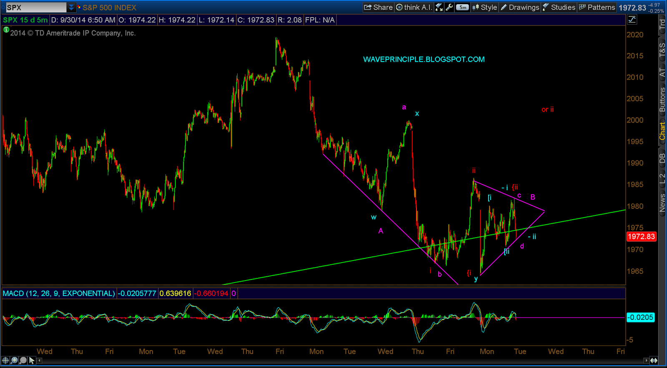The image size is (667, 368).
Task: Open think A.I. panel
Action: tap(414, 7)
